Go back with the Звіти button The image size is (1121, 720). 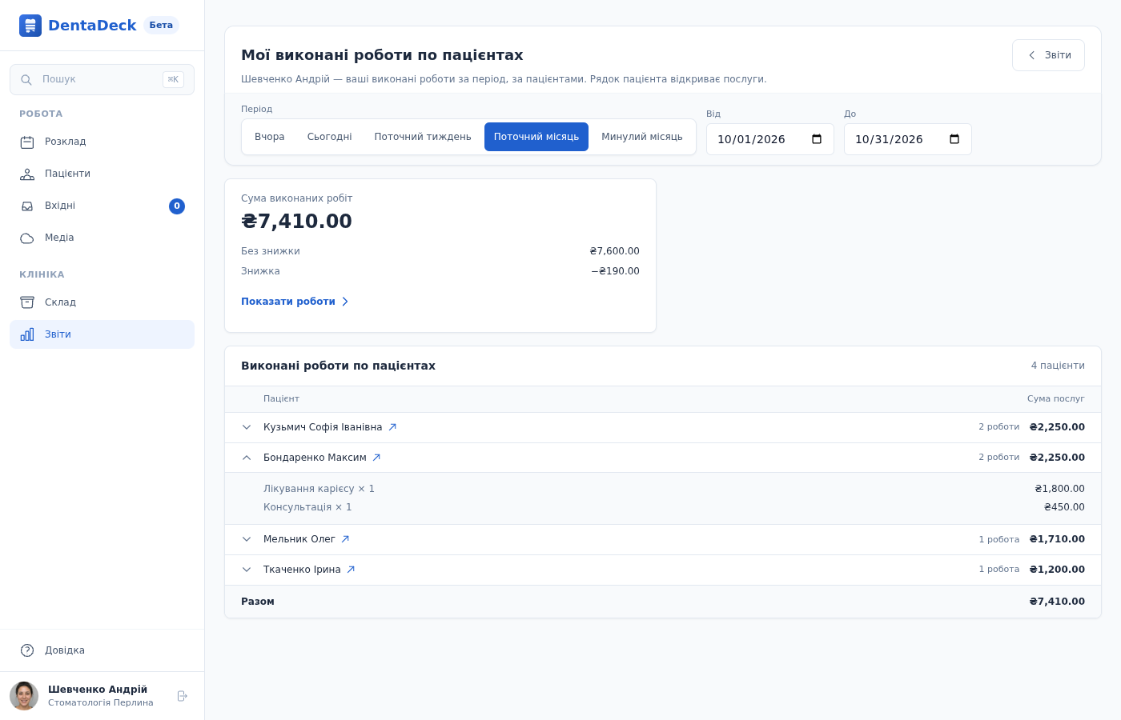coord(1048,55)
